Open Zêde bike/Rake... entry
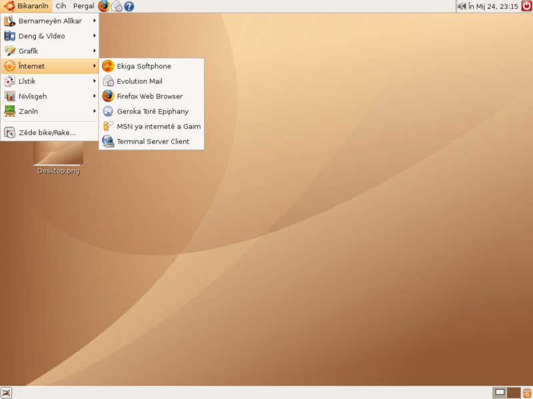533x399 pixels. point(49,132)
